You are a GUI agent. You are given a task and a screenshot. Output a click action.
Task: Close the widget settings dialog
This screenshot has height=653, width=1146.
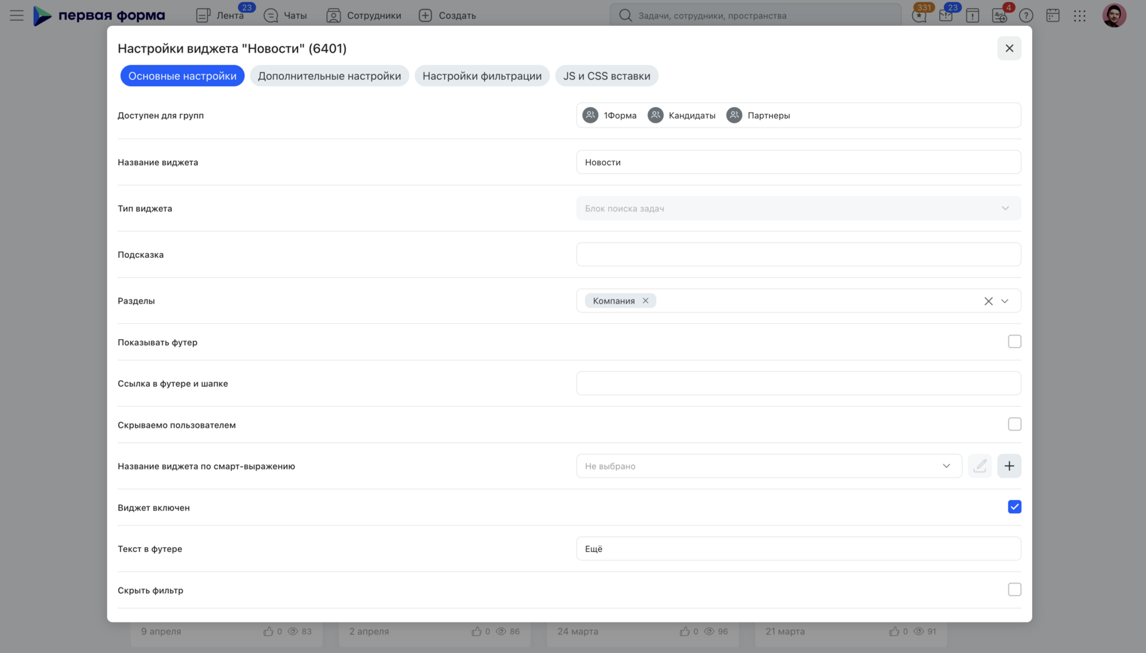point(1009,48)
